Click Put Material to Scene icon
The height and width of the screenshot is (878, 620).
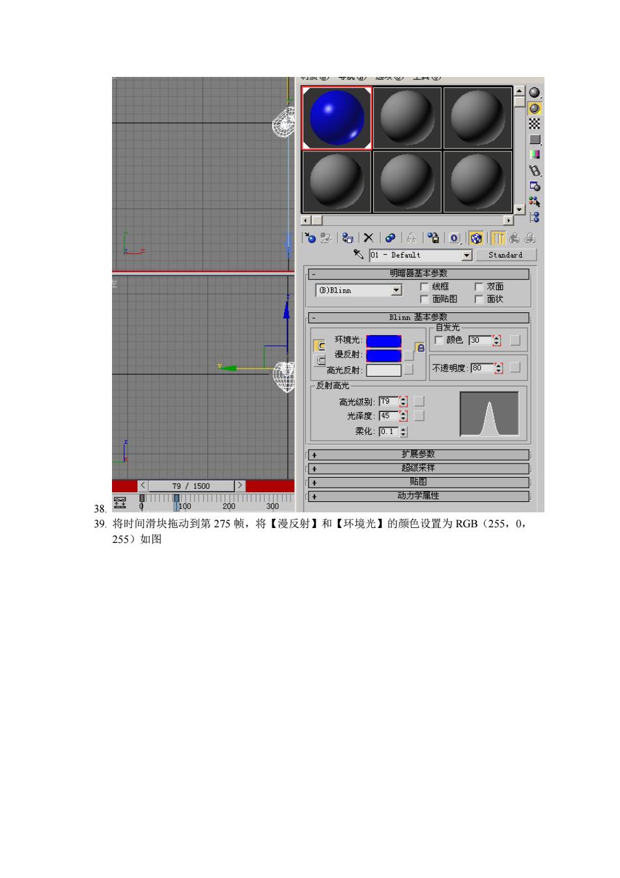[327, 239]
